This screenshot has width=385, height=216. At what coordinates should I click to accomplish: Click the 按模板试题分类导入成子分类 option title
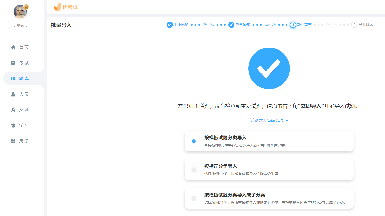tap(235, 195)
